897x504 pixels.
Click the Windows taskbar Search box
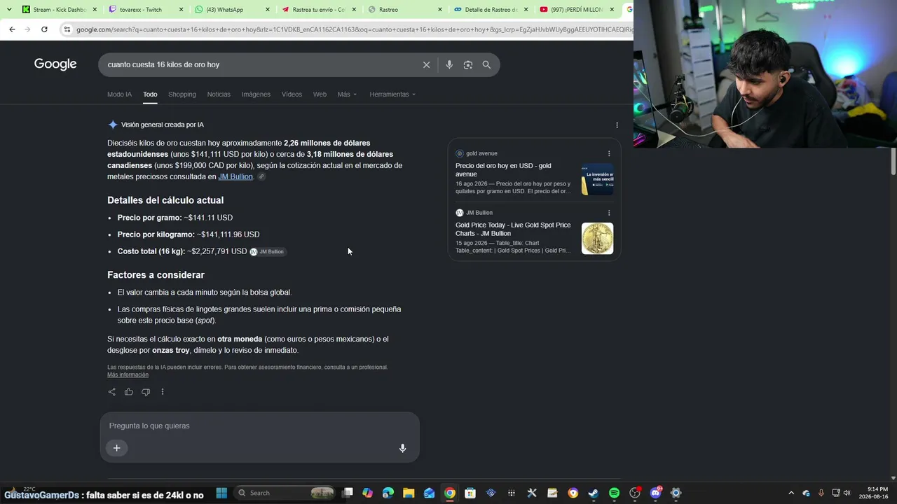point(285,493)
